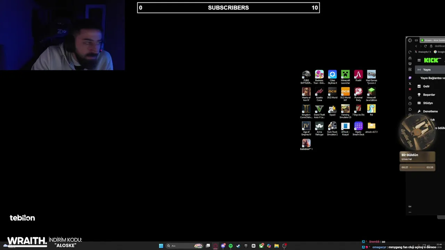This screenshot has height=250, width=445.
Task: Open Copilot from the taskbar
Action: (269, 246)
